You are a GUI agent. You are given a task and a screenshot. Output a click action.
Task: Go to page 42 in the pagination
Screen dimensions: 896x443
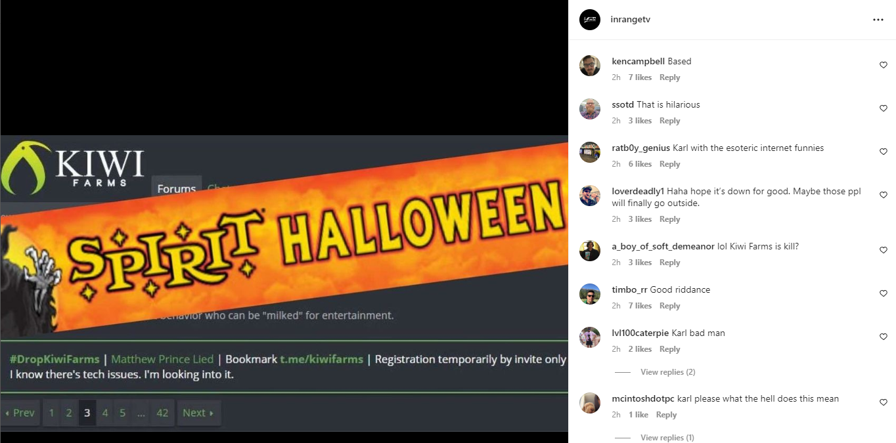(162, 413)
